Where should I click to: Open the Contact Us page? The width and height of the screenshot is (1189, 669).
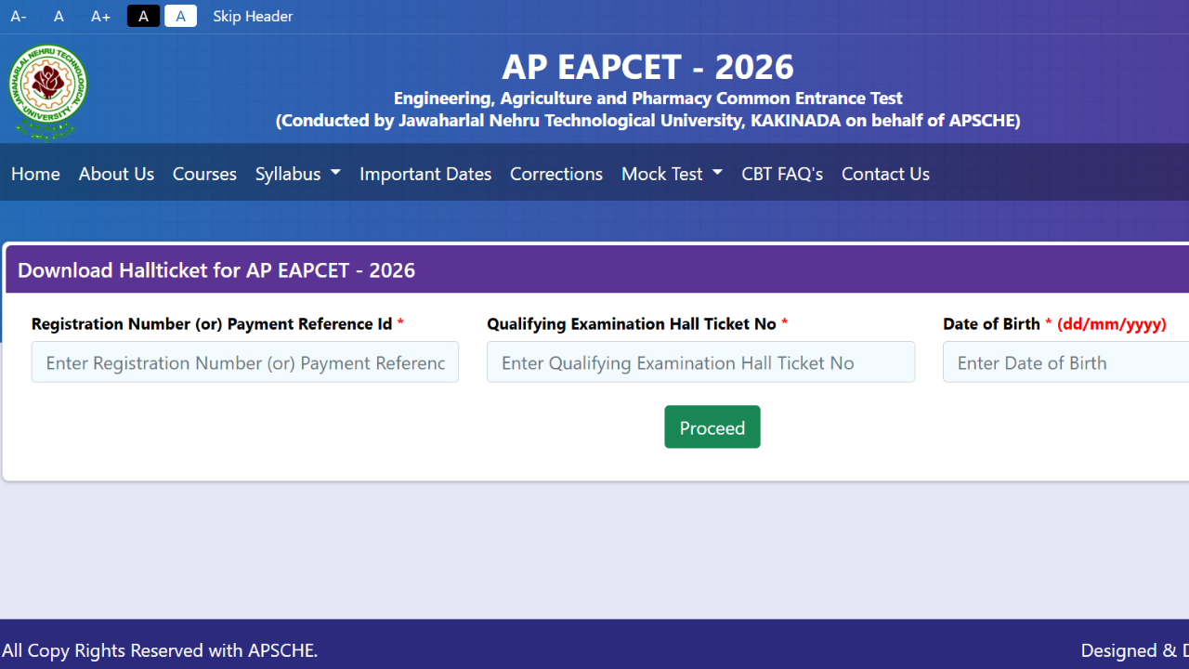pos(885,174)
